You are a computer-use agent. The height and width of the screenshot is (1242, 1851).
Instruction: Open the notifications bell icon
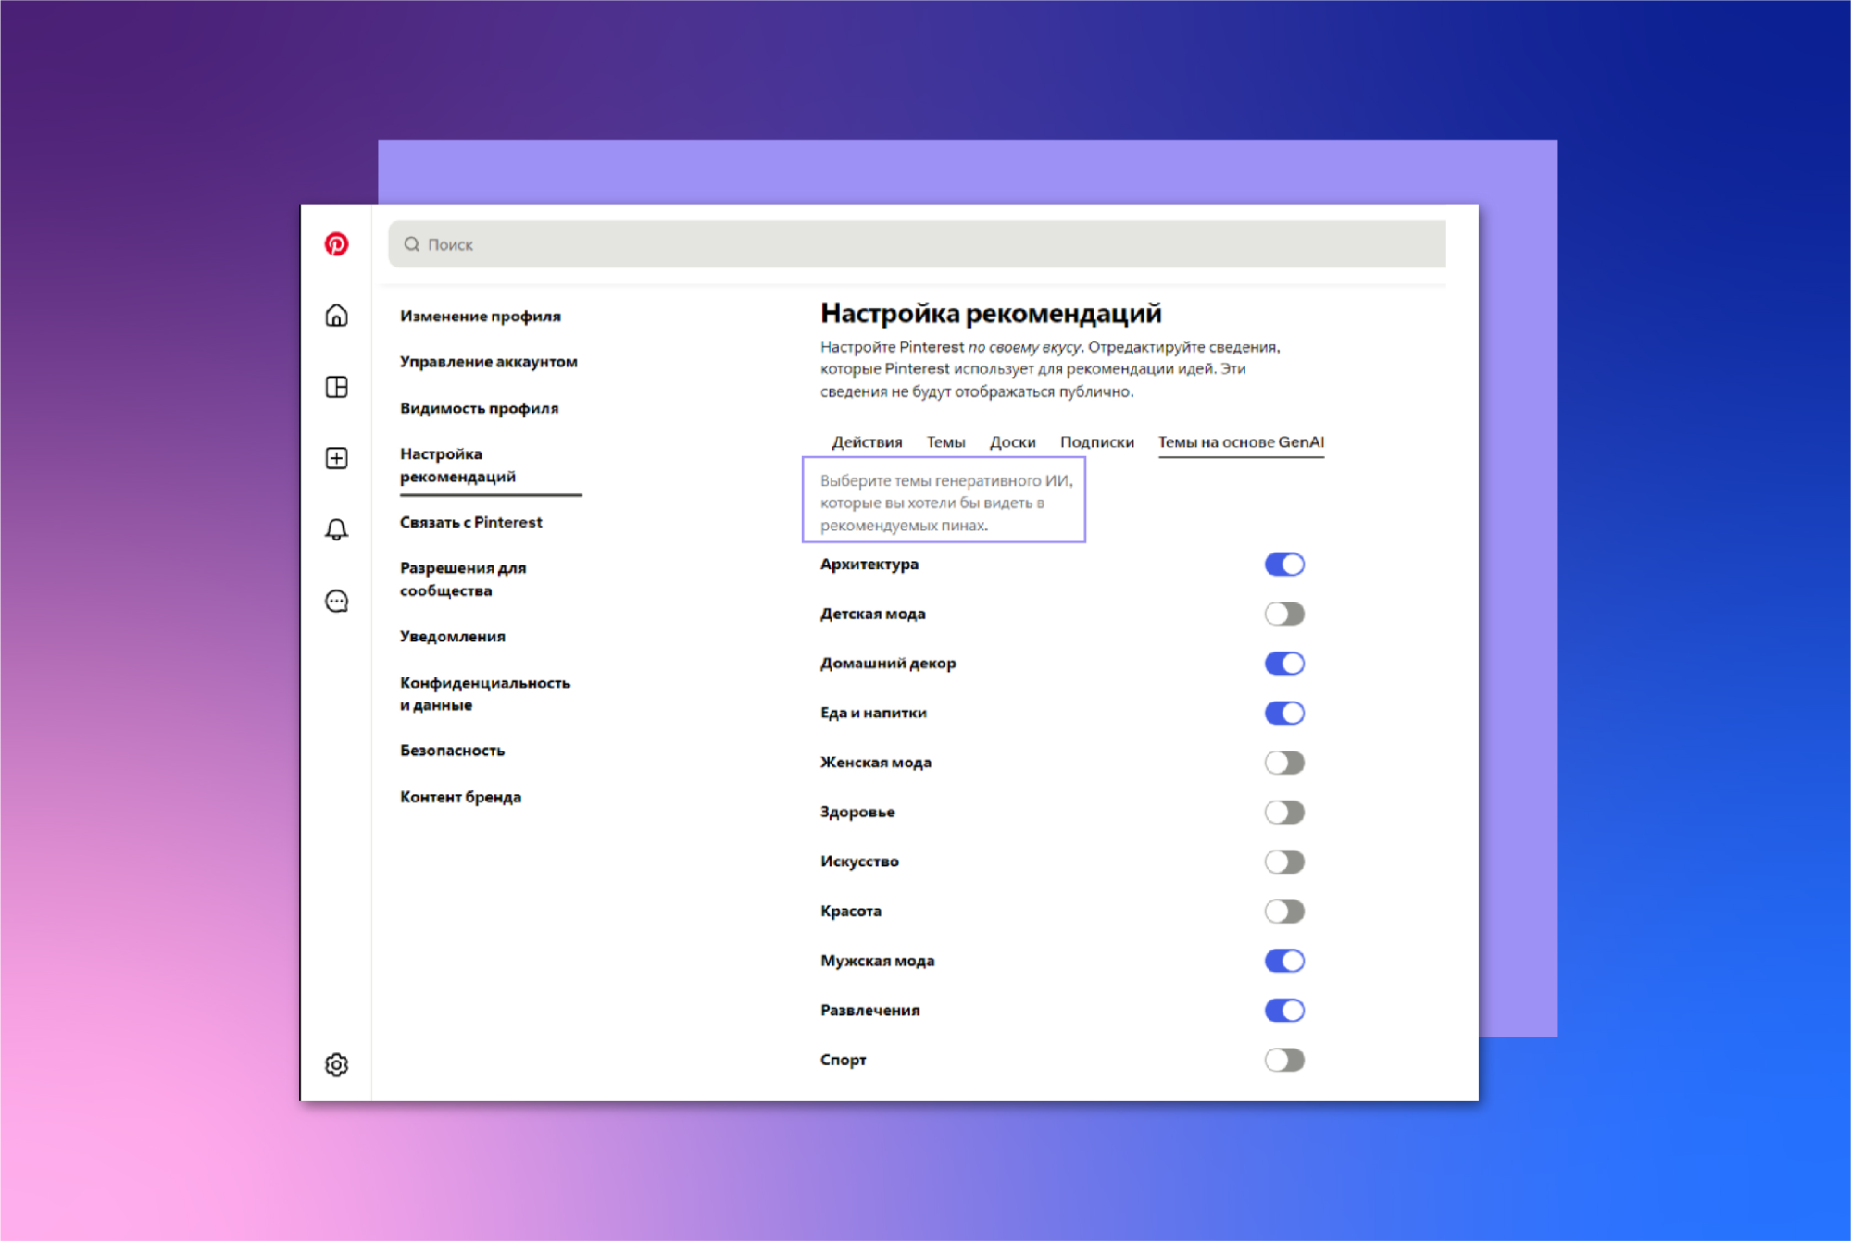pyautogui.click(x=336, y=529)
